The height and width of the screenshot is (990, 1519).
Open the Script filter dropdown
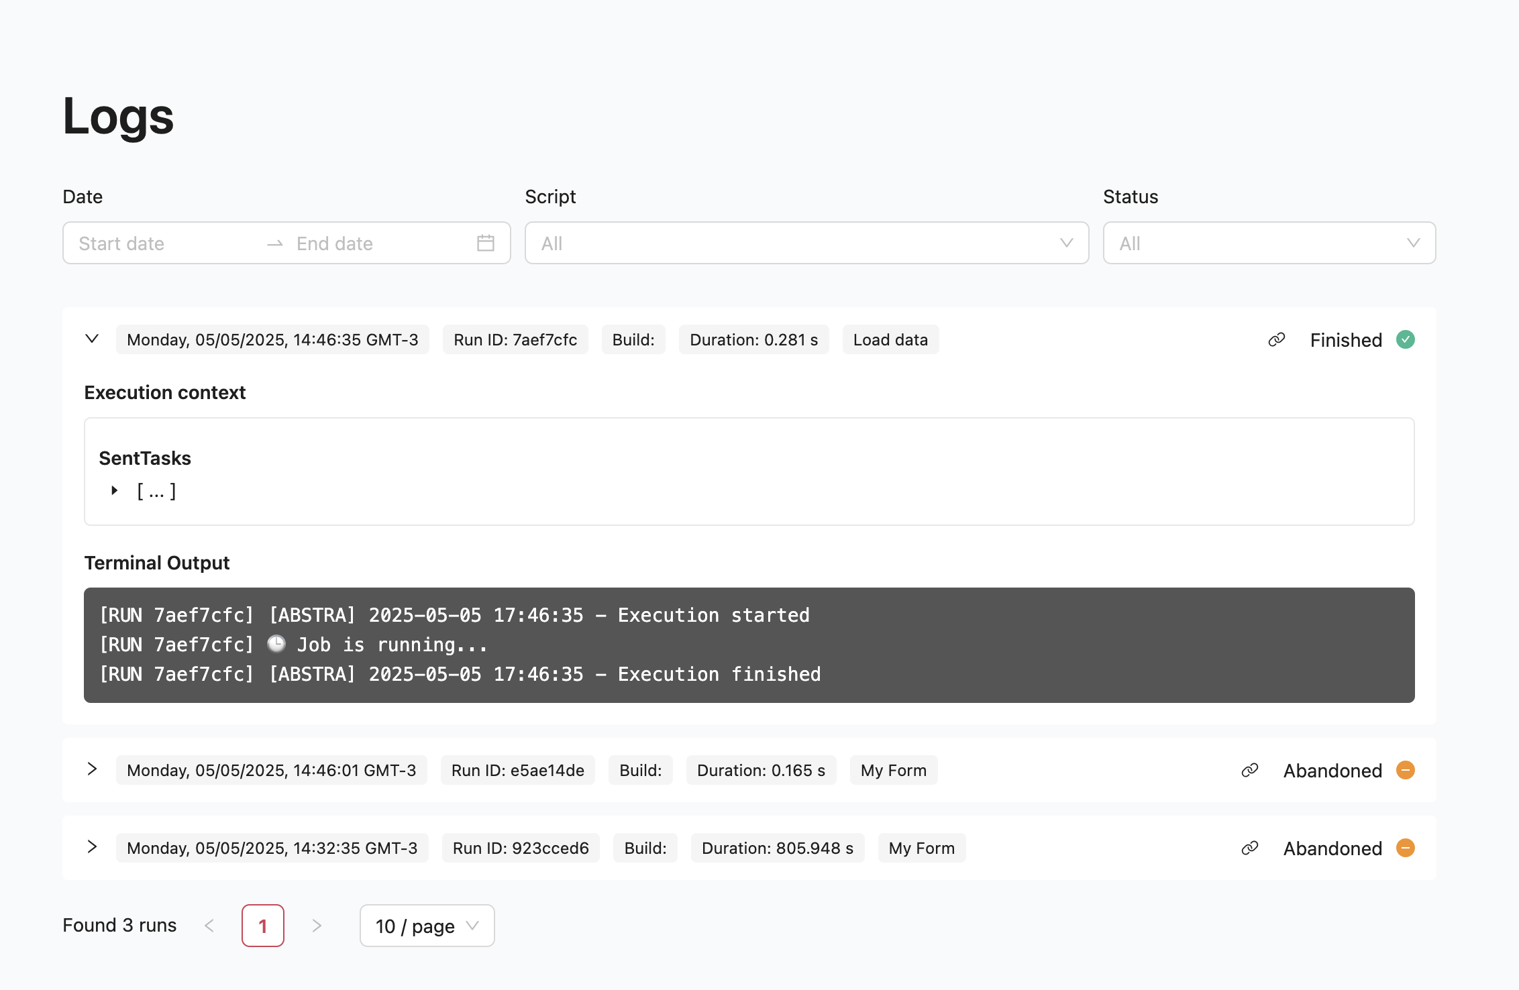click(806, 243)
